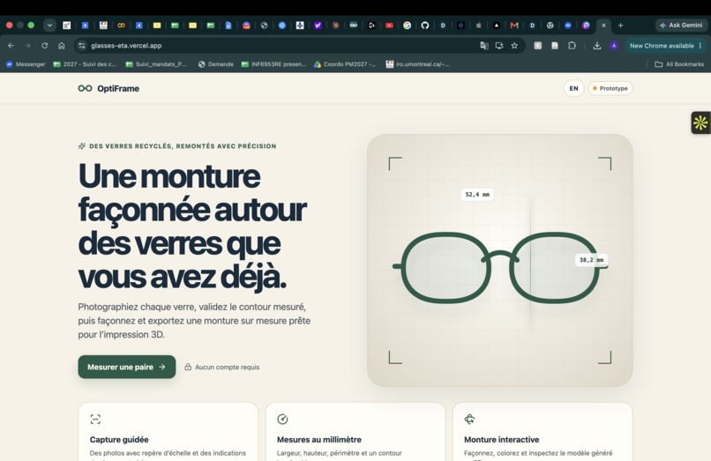Viewport: 711px width, 461px height.
Task: Open the browser downloads
Action: coord(596,45)
